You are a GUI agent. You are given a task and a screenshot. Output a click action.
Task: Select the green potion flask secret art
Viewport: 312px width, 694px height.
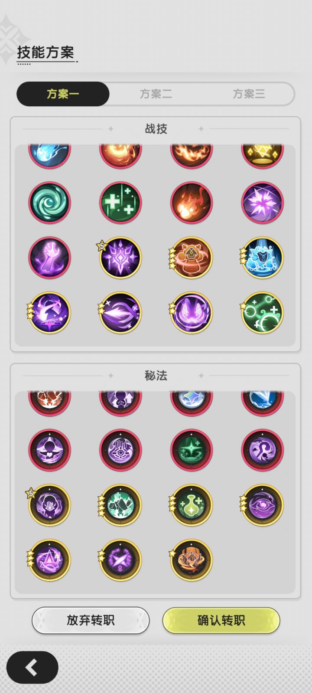tap(192, 505)
